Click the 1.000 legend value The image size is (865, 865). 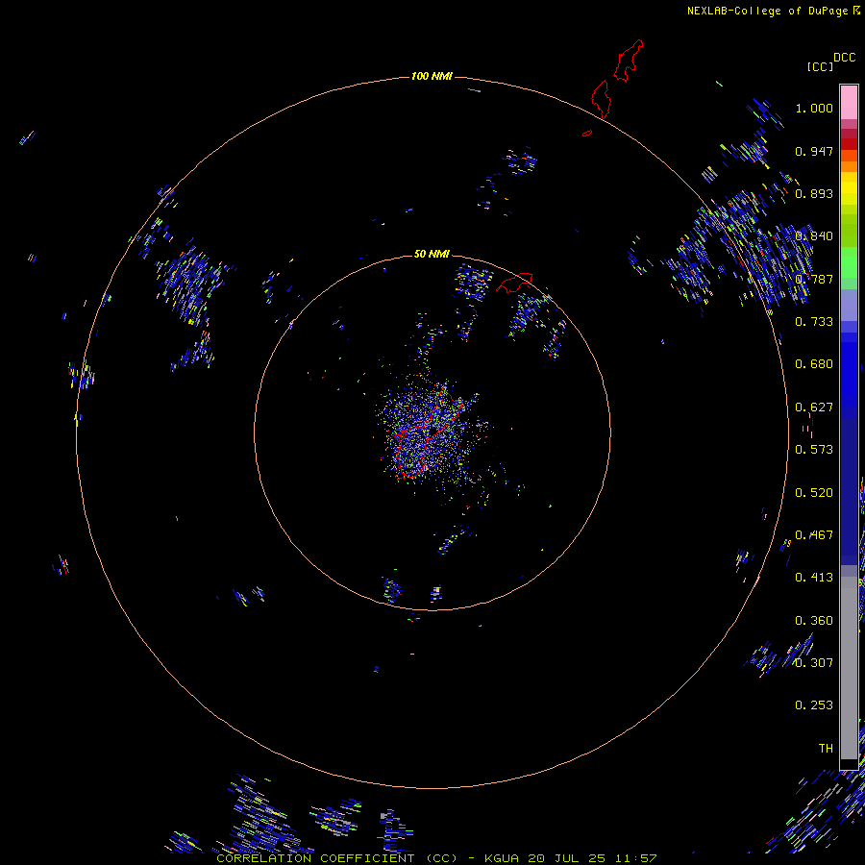coord(814,108)
